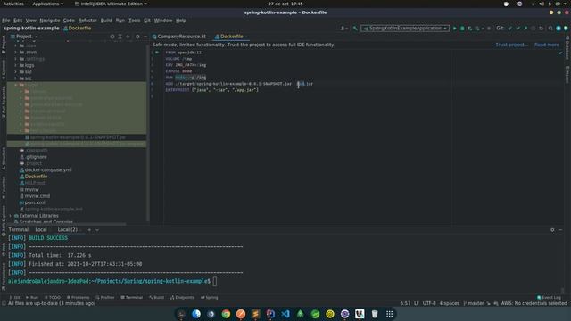Viewport: 571px width, 321px height.
Task: Open the Problems tool window button
Action: [78, 297]
